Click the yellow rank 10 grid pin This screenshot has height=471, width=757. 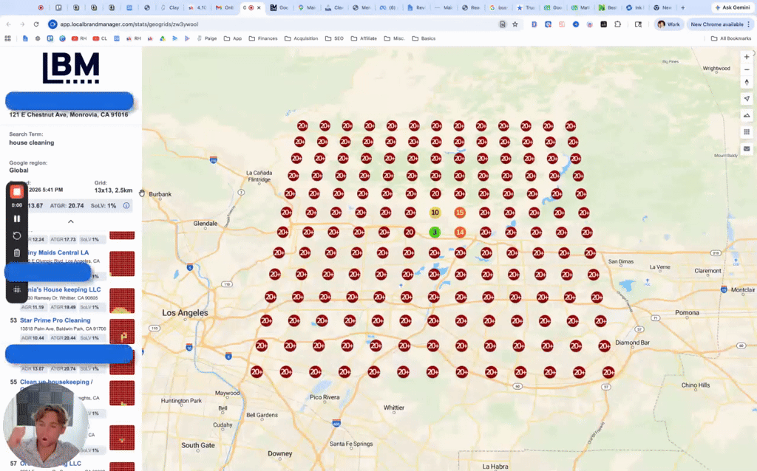pyautogui.click(x=435, y=213)
